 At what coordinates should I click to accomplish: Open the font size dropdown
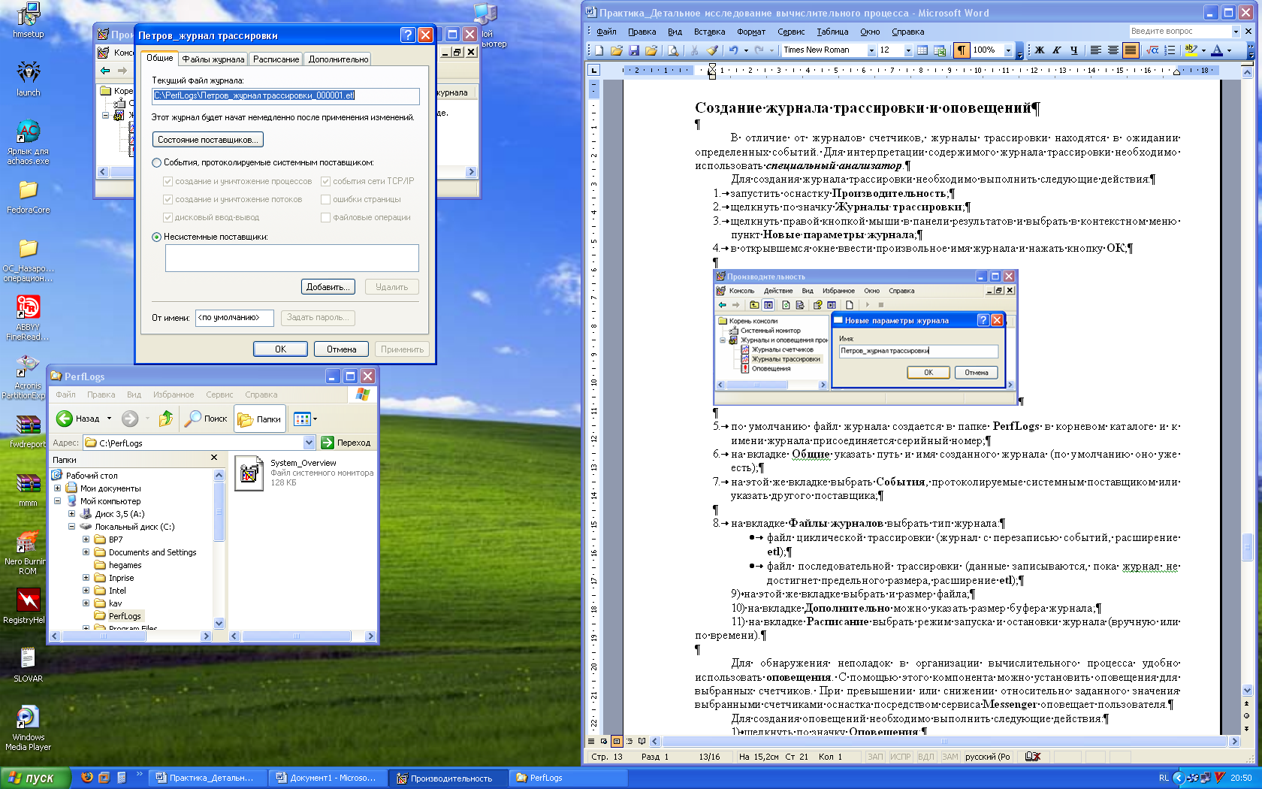908,50
